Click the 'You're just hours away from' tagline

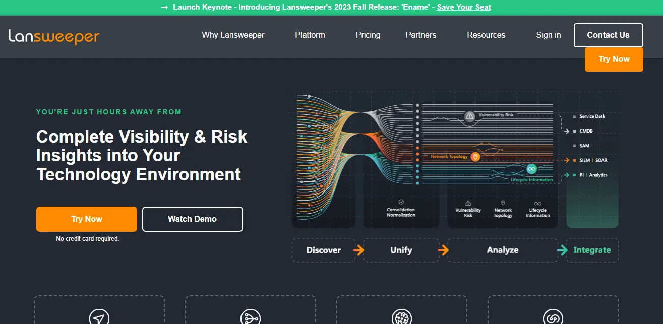109,112
